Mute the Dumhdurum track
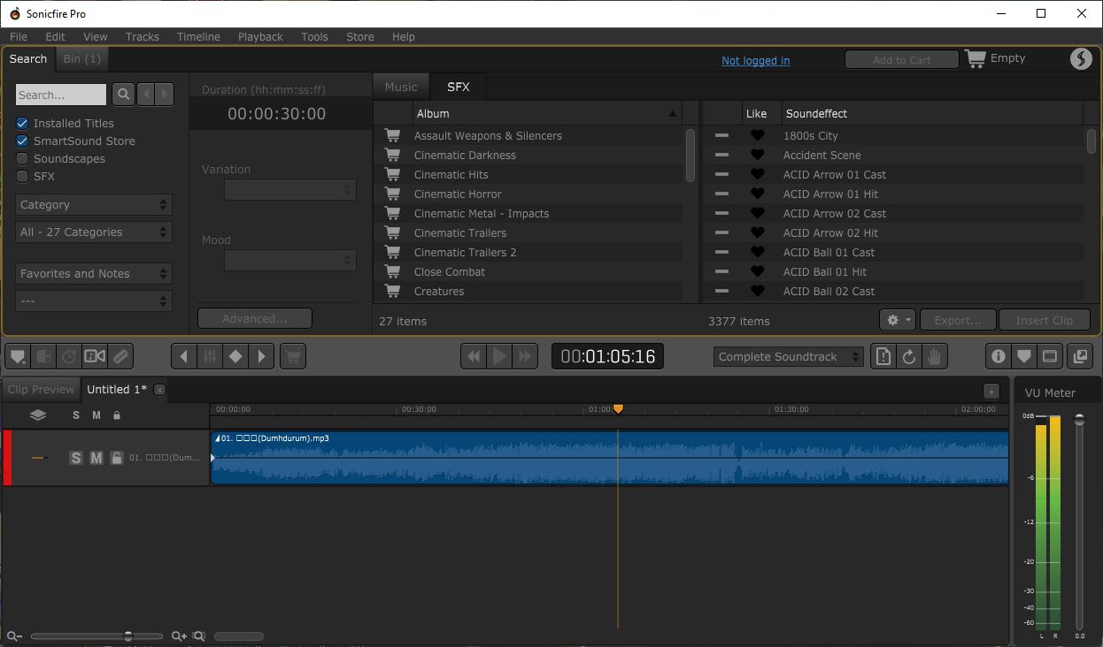This screenshot has width=1103, height=647. click(x=96, y=458)
